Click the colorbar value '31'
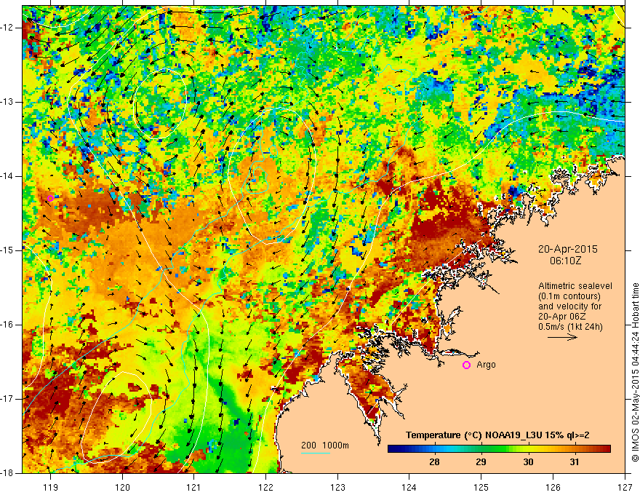 coord(575,462)
